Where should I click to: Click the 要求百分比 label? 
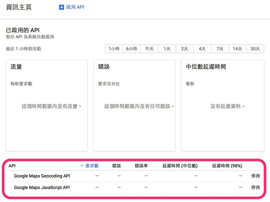109,84
